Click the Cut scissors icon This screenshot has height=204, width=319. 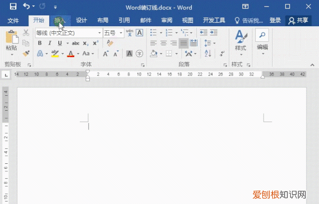tap(26, 33)
